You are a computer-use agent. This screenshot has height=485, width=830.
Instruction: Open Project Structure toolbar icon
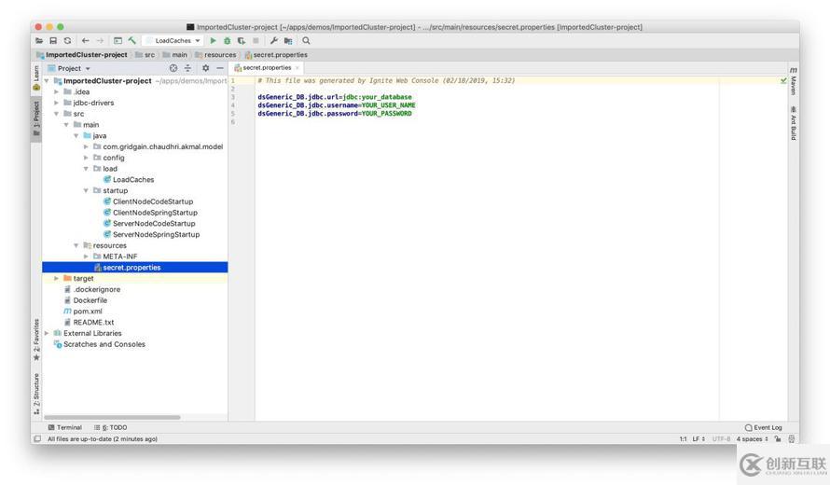point(288,41)
